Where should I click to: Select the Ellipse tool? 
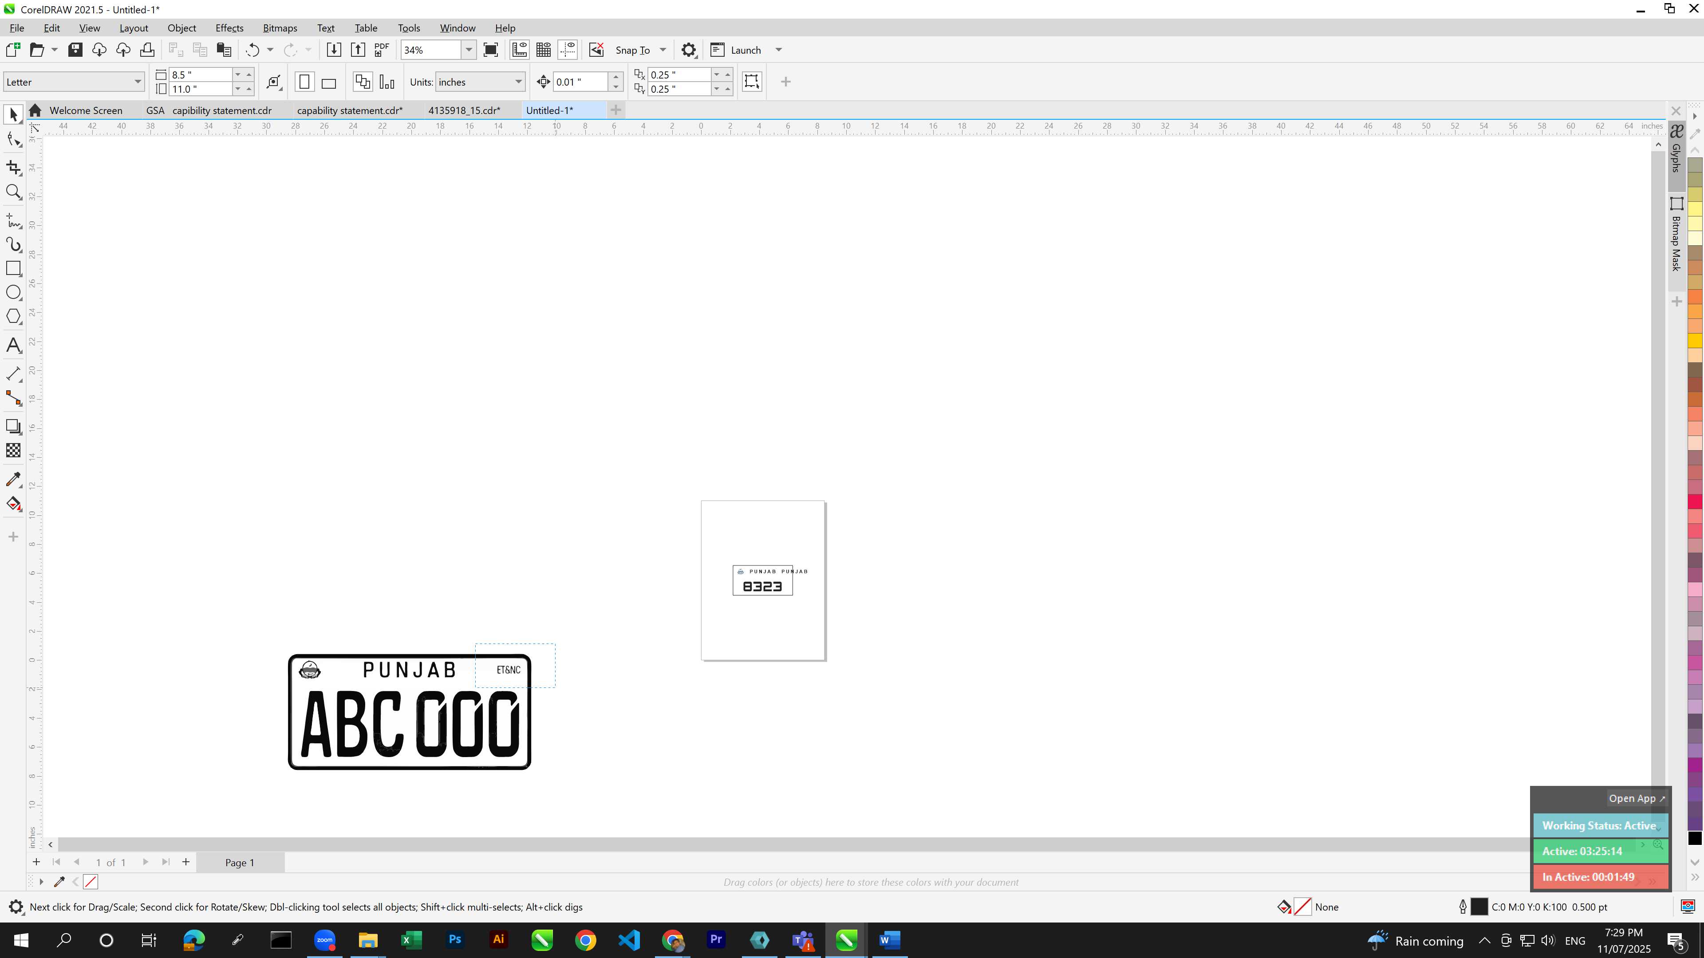pos(13,292)
